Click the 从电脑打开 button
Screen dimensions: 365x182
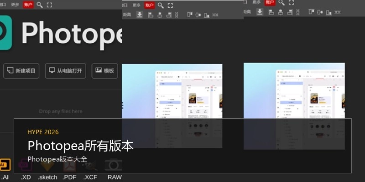coord(65,71)
